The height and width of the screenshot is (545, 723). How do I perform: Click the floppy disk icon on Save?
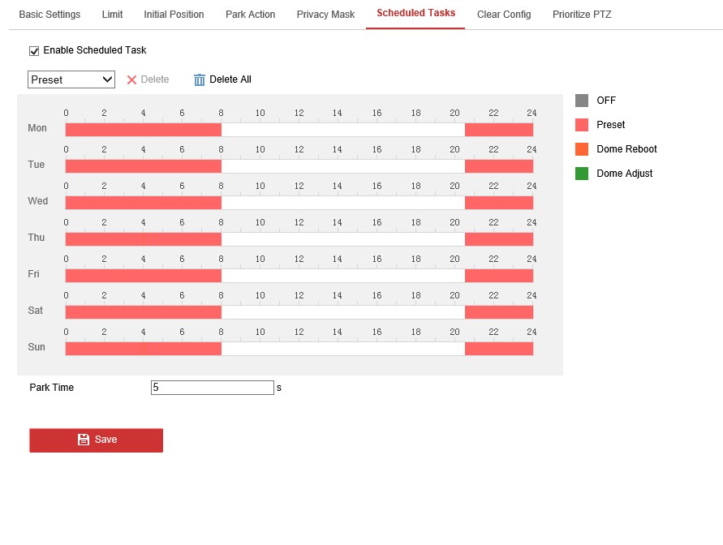pyautogui.click(x=83, y=440)
